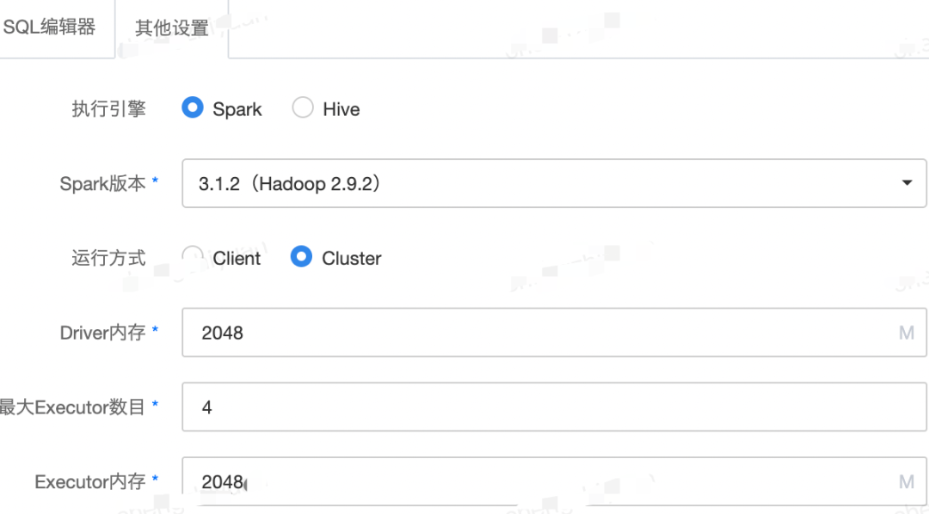Click the 最大Executor数目 field label
929x514 pixels.
point(72,407)
